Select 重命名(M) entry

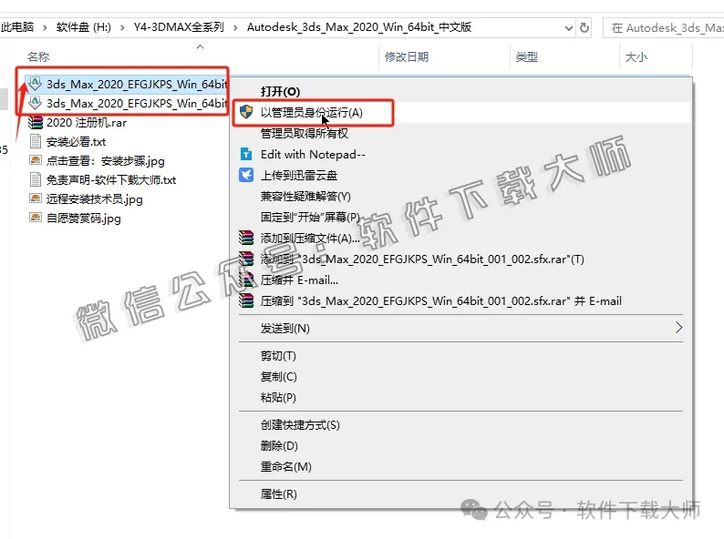pyautogui.click(x=285, y=466)
